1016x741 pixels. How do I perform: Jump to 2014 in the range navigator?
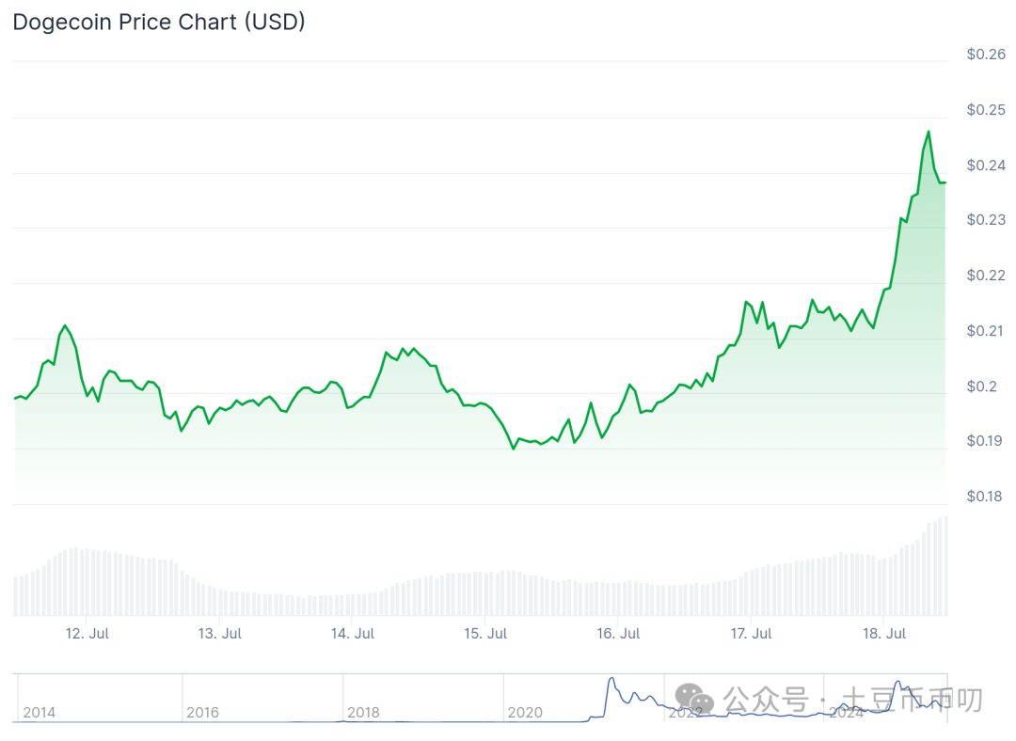pyautogui.click(x=40, y=712)
